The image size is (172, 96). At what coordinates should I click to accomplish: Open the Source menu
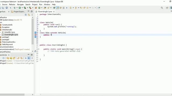coord(5,5)
